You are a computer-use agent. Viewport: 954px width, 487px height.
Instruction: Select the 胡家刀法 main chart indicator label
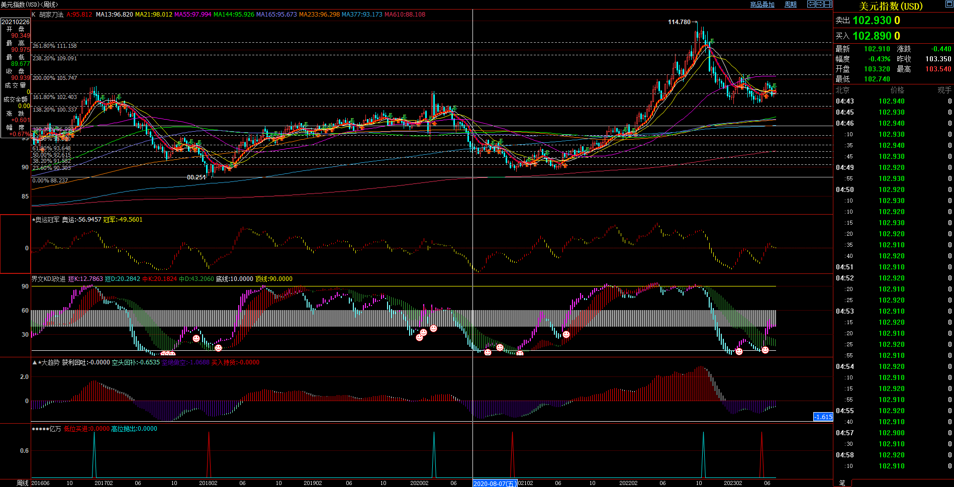51,15
